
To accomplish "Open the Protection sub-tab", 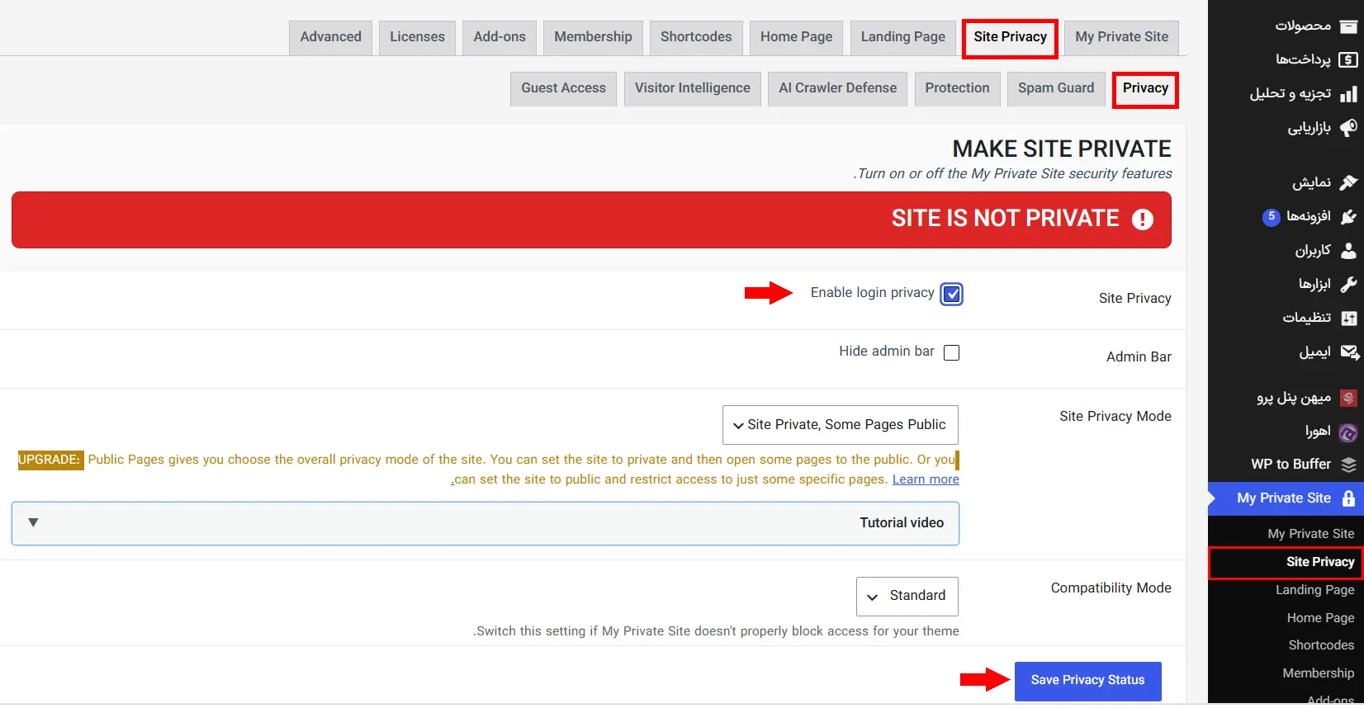I will (x=958, y=88).
